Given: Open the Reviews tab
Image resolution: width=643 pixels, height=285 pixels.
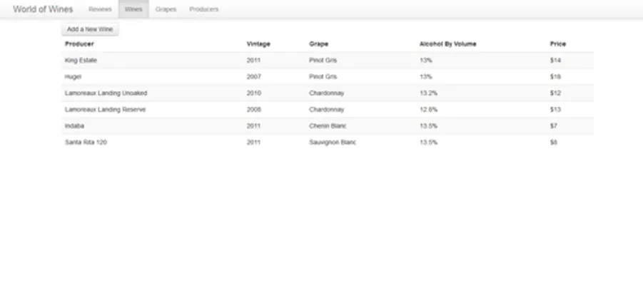Looking at the screenshot, I should coord(100,9).
